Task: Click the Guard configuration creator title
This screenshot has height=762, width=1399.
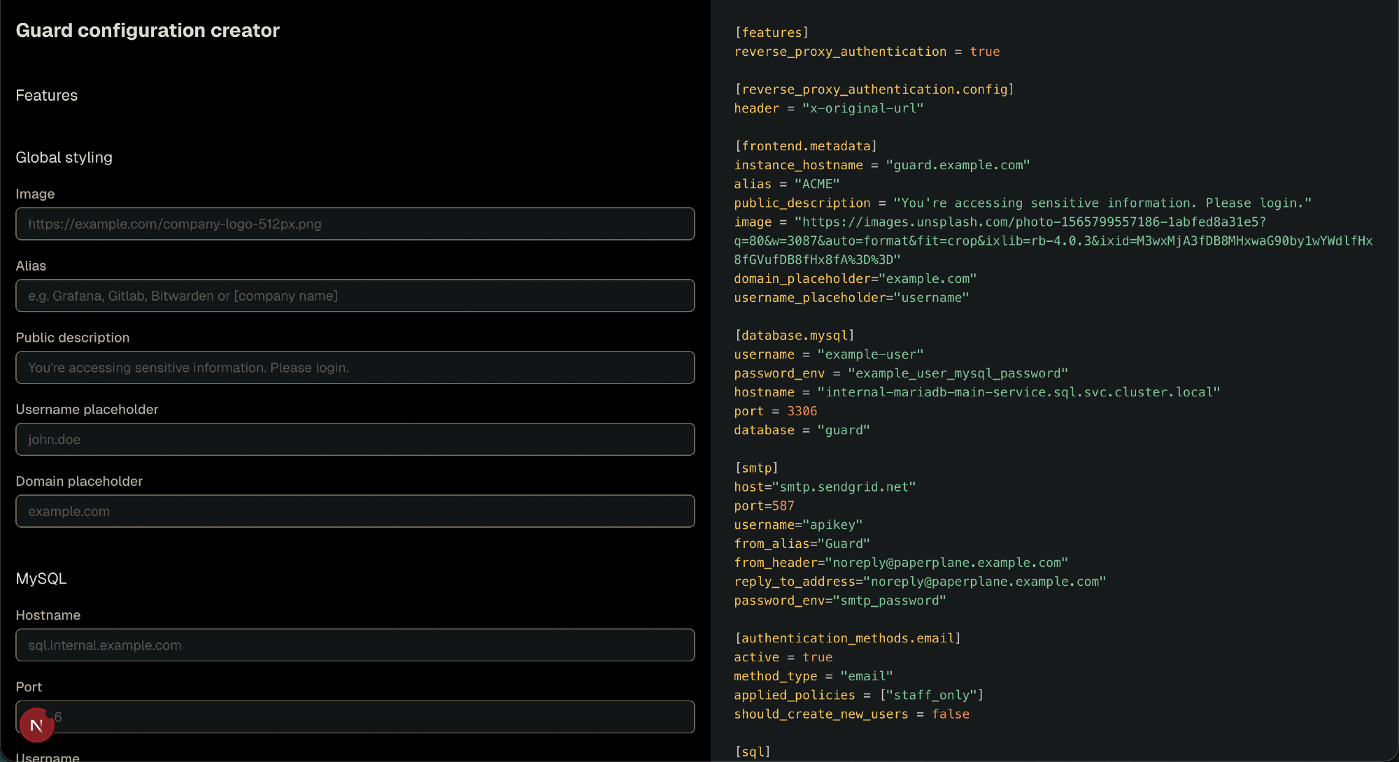Action: point(148,31)
